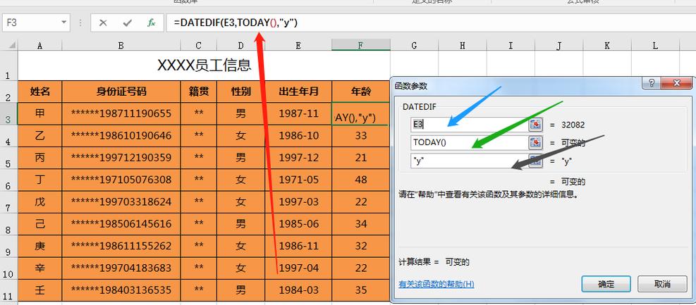The image size is (696, 305).
Task: Select column L header
Action: coord(655,45)
